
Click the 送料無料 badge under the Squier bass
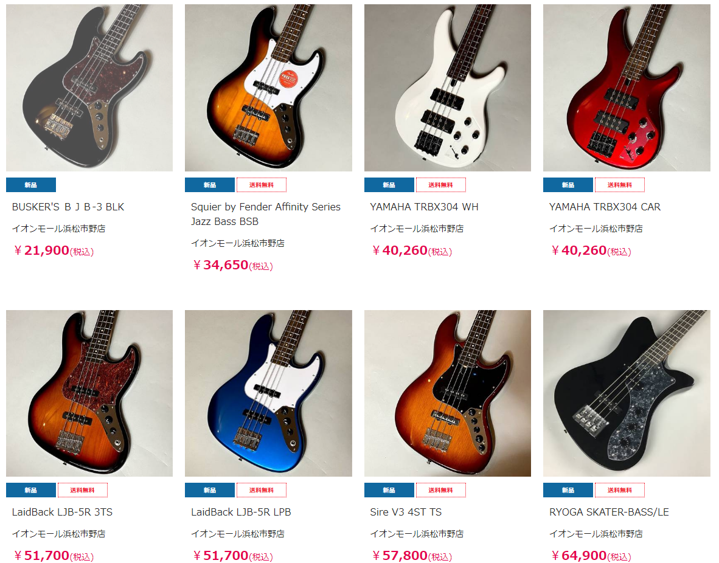click(x=262, y=185)
